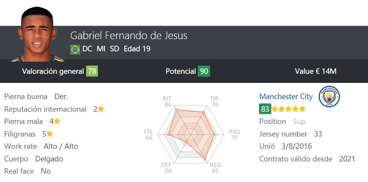Click the international reputation star icon
This screenshot has width=368, height=182.
[x=101, y=109]
